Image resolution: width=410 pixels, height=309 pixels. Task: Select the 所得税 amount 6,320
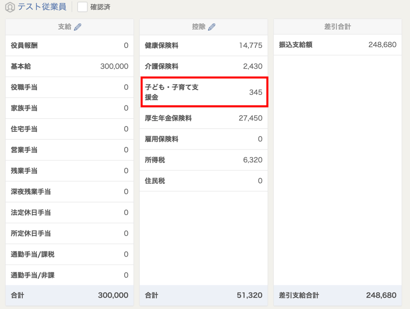point(252,160)
